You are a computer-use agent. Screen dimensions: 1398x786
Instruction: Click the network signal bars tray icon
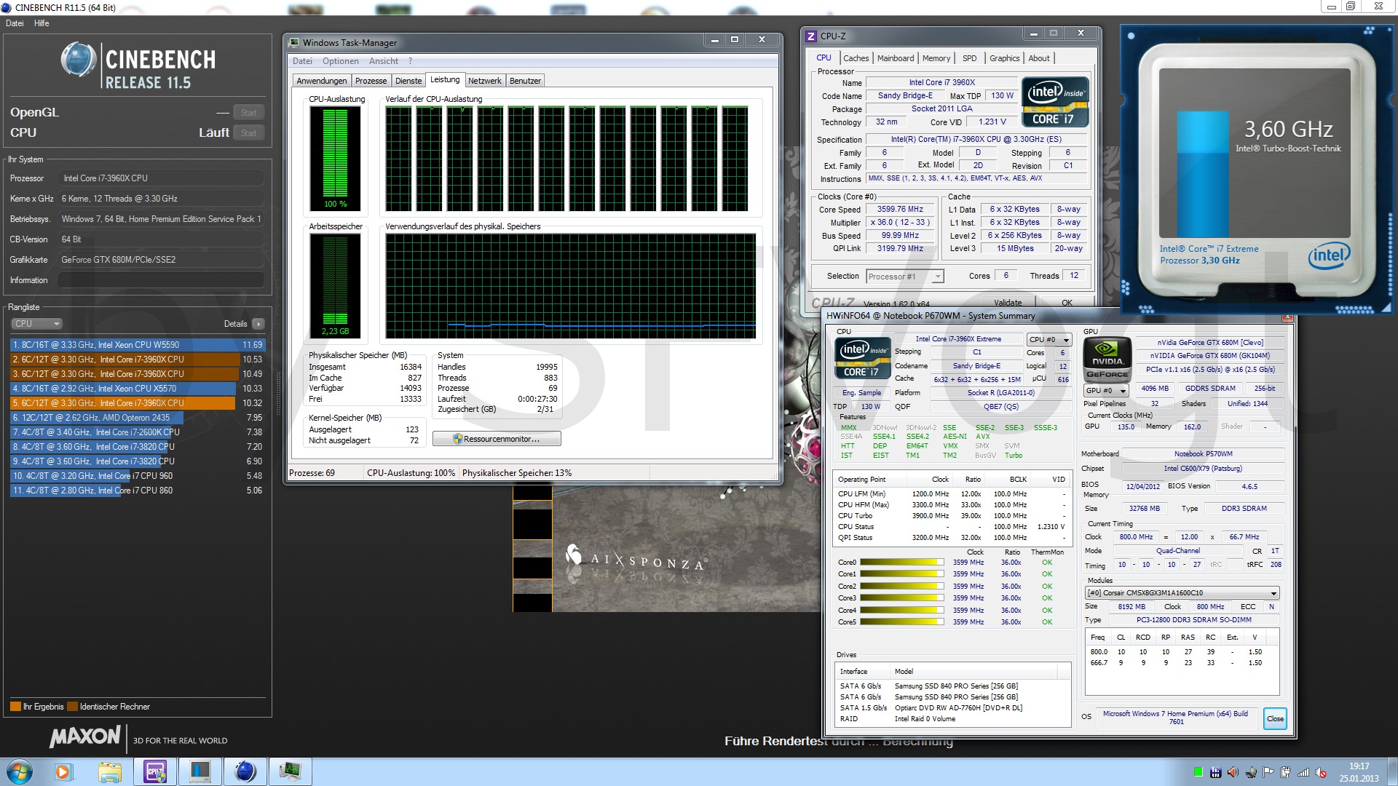click(1303, 772)
